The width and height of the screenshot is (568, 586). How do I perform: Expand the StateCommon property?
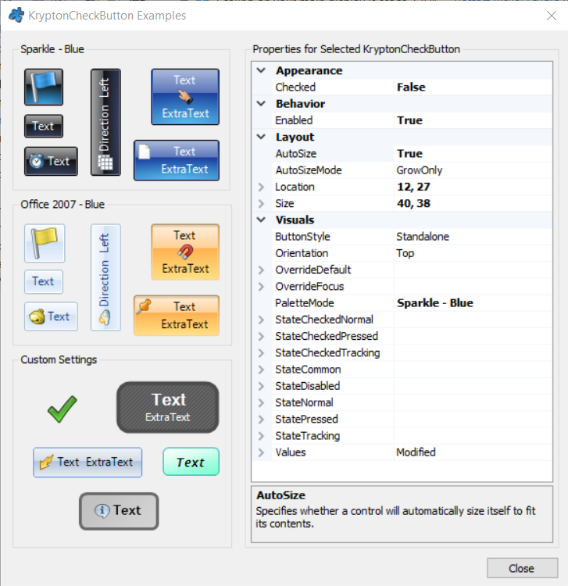(x=261, y=370)
